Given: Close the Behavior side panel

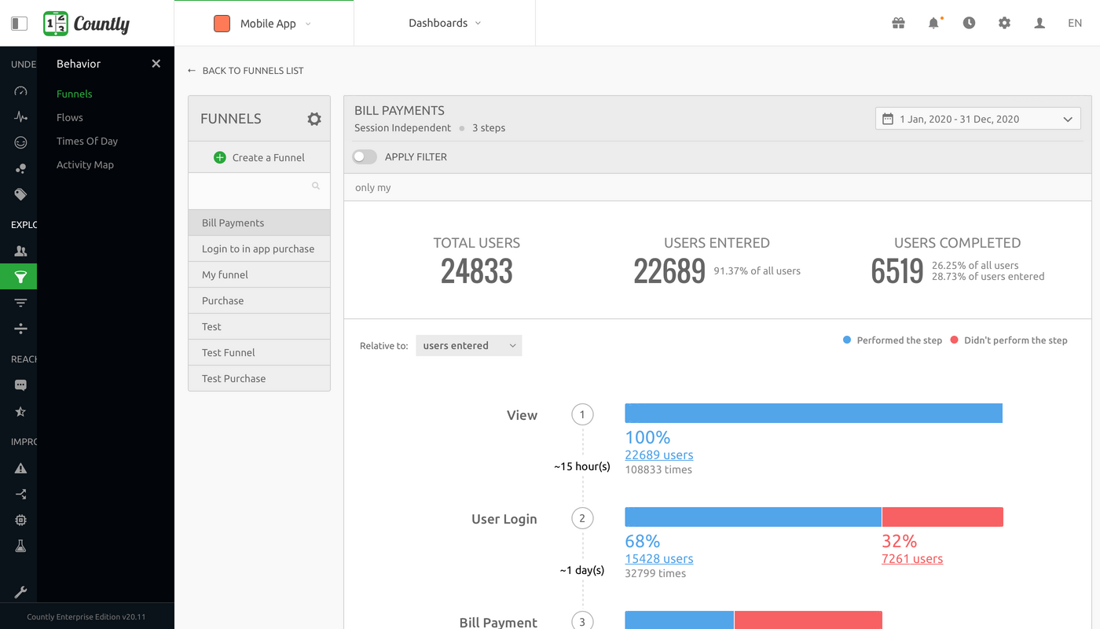Looking at the screenshot, I should [x=156, y=64].
